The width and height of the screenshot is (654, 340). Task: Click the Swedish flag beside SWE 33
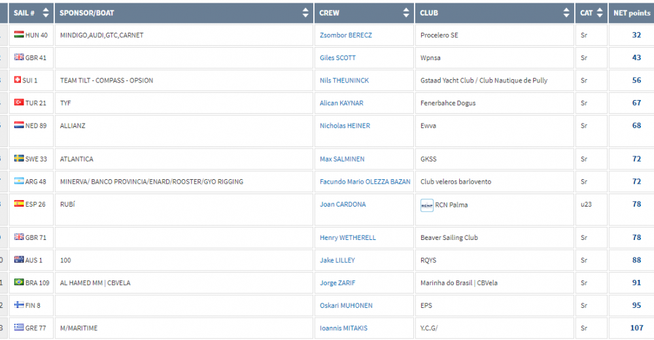[x=18, y=159]
